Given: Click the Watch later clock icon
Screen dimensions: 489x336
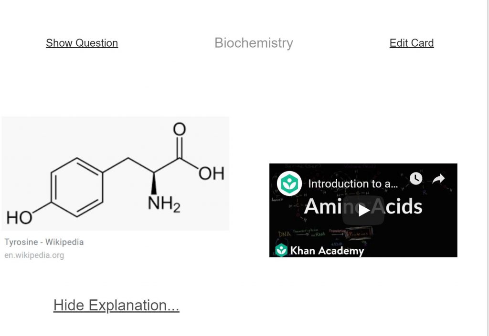Looking at the screenshot, I should point(416,179).
